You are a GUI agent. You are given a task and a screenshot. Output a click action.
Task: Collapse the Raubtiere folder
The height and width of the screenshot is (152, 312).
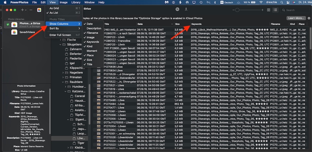(63, 82)
